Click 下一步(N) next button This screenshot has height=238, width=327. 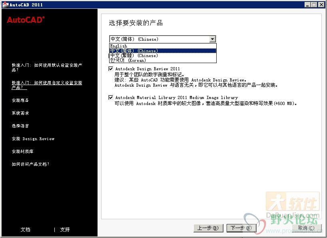click(x=241, y=228)
